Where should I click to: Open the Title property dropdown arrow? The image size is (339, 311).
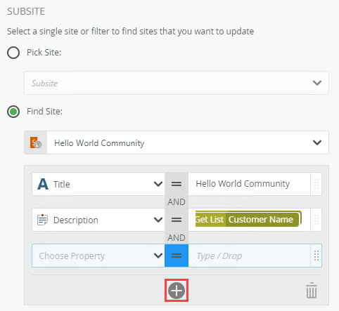click(x=158, y=184)
